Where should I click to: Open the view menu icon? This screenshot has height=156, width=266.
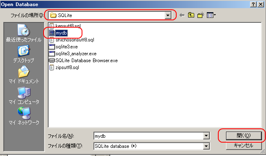(x=211, y=15)
